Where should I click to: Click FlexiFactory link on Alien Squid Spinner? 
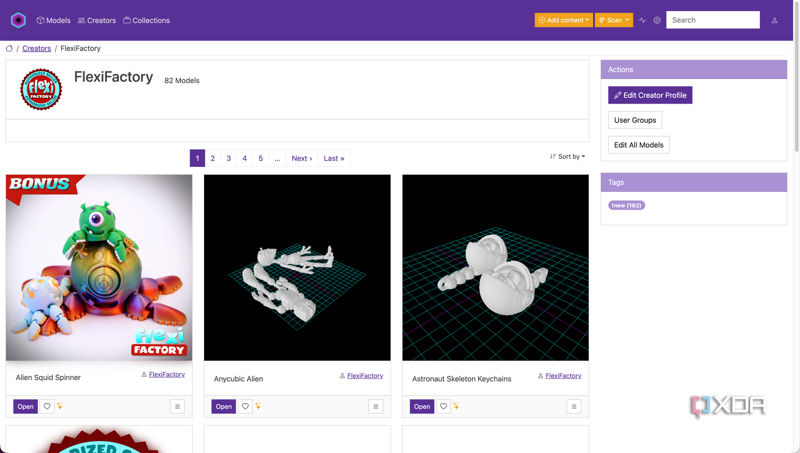point(167,375)
